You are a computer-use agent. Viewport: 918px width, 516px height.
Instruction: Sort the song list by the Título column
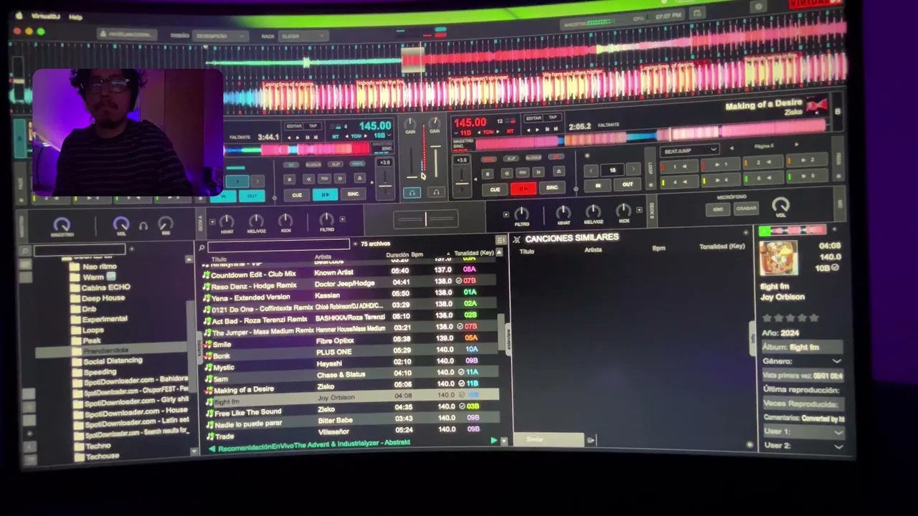(219, 259)
